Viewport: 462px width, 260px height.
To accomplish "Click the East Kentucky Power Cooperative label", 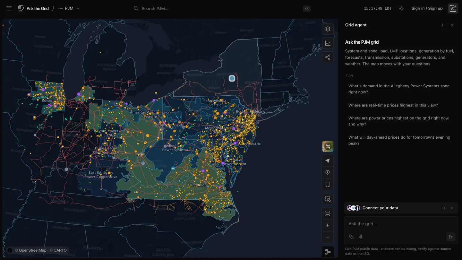I will (x=101, y=175).
